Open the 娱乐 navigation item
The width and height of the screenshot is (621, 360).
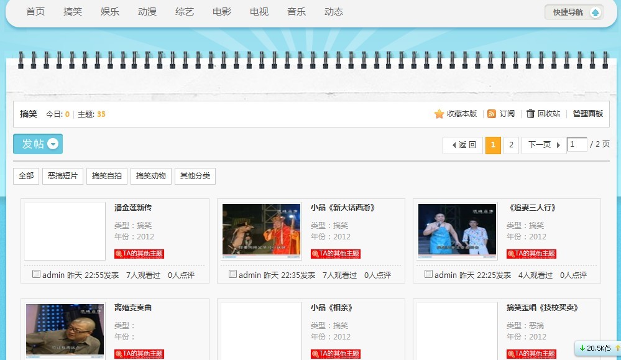[109, 12]
